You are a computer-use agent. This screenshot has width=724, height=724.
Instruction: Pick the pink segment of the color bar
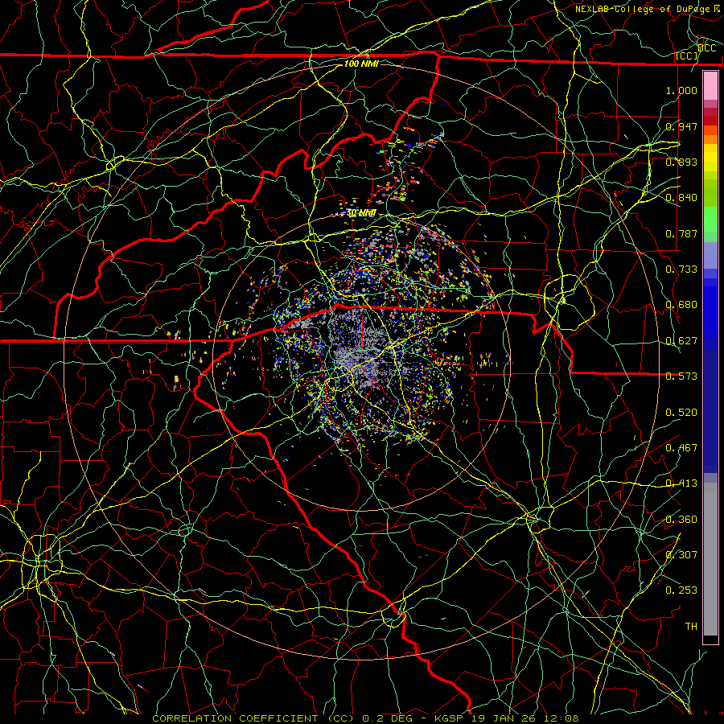coord(710,85)
